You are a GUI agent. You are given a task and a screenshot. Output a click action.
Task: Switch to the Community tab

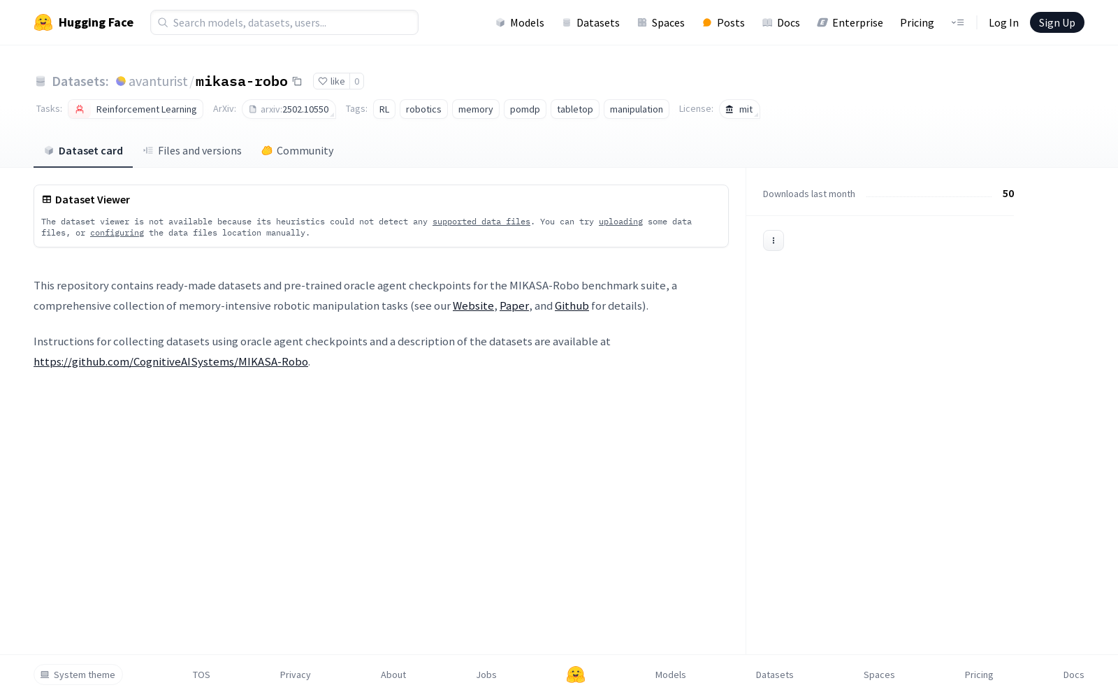pos(298,150)
